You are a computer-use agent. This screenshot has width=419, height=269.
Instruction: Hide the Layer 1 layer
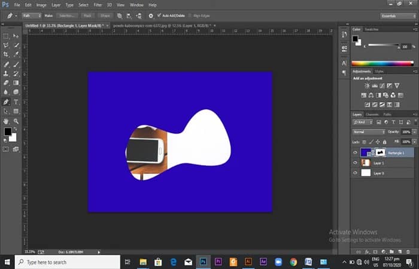click(355, 163)
